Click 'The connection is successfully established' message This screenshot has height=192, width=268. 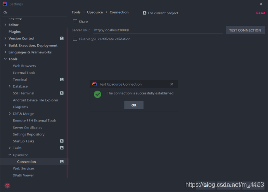[140, 93]
